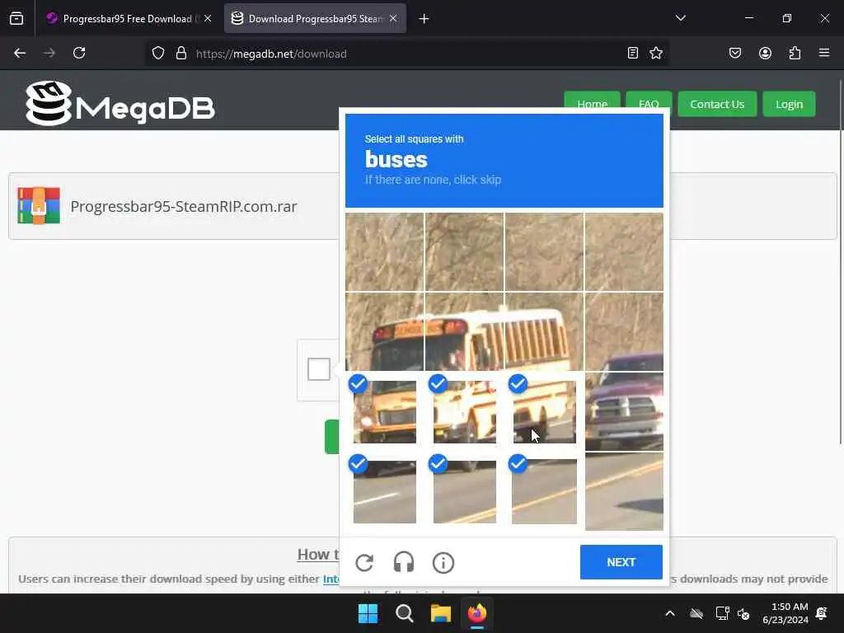The width and height of the screenshot is (844, 633).
Task: Open Firefox account icon
Action: pos(765,54)
